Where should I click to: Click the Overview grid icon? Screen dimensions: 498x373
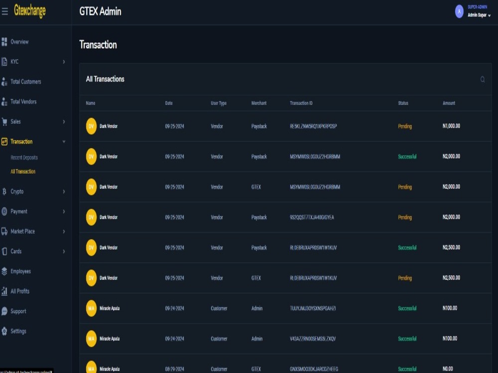click(x=4, y=42)
